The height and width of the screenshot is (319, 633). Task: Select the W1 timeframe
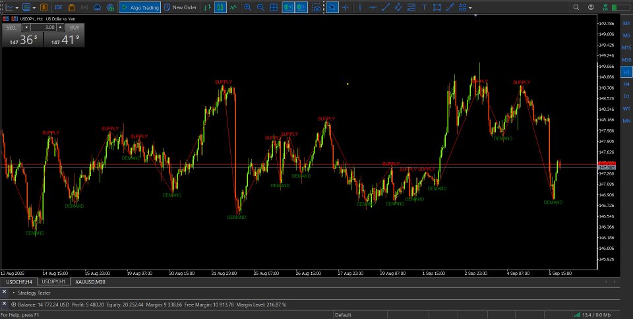pyautogui.click(x=626, y=109)
